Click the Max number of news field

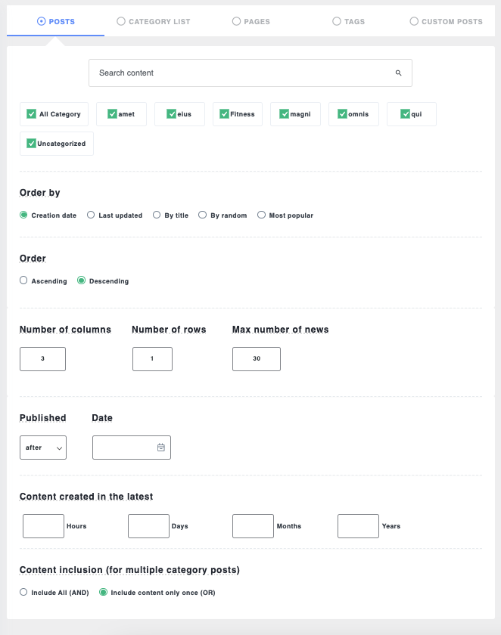click(257, 359)
